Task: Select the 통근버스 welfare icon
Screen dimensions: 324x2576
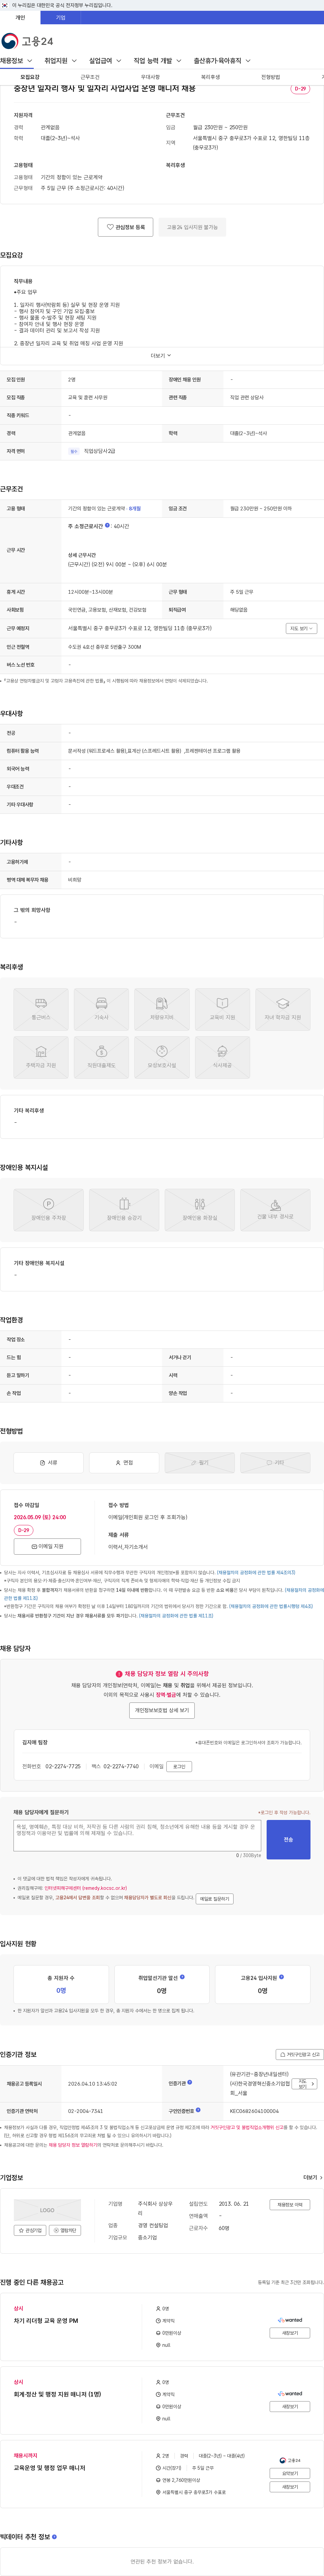Action: (x=41, y=1009)
